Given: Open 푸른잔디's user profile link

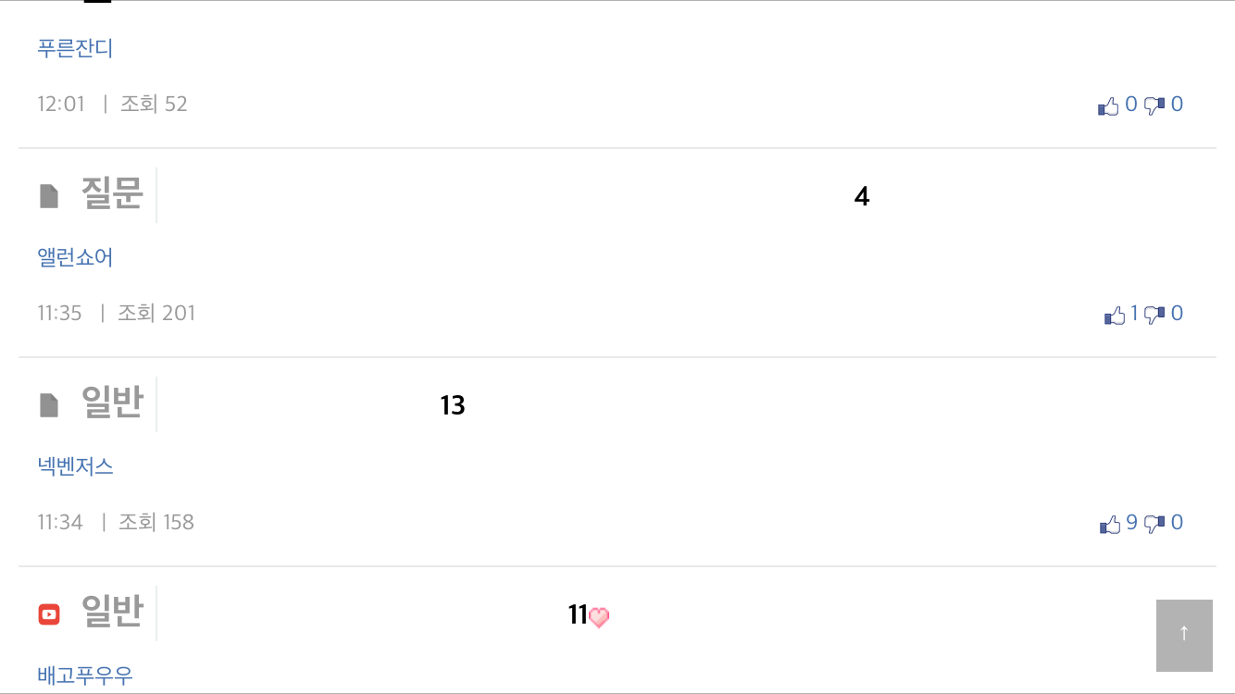Looking at the screenshot, I should (75, 48).
